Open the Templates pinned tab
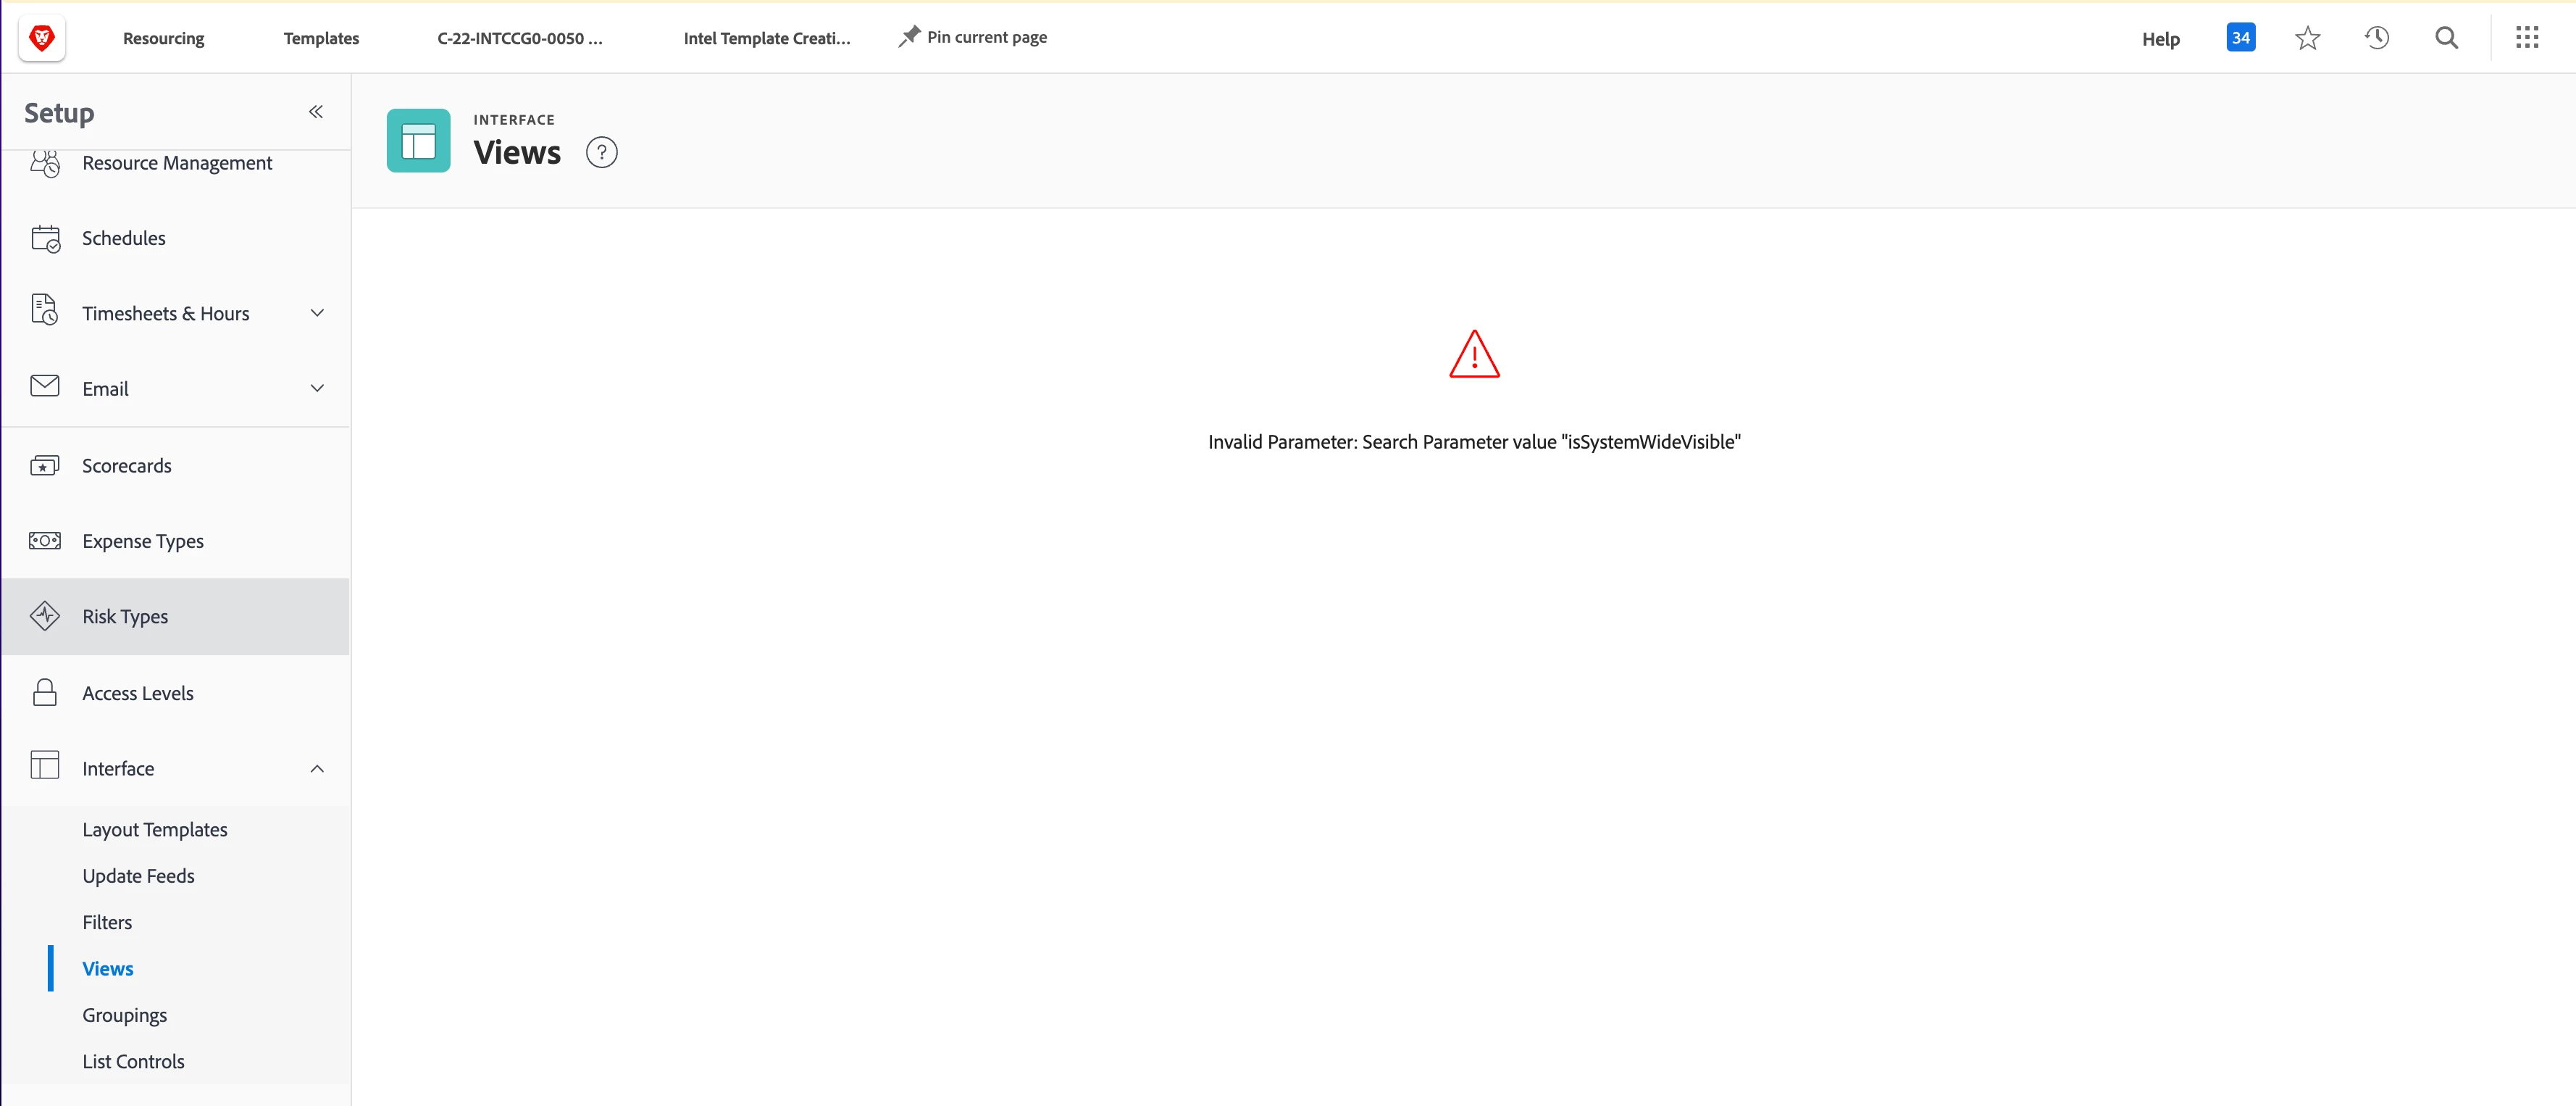This screenshot has height=1106, width=2576. [321, 38]
